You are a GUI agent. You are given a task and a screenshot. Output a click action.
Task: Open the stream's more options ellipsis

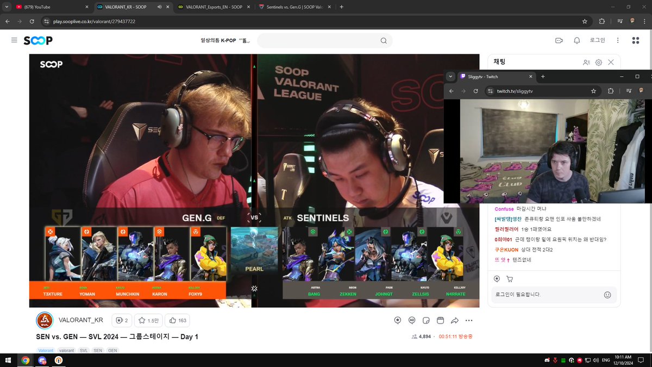coord(469,320)
